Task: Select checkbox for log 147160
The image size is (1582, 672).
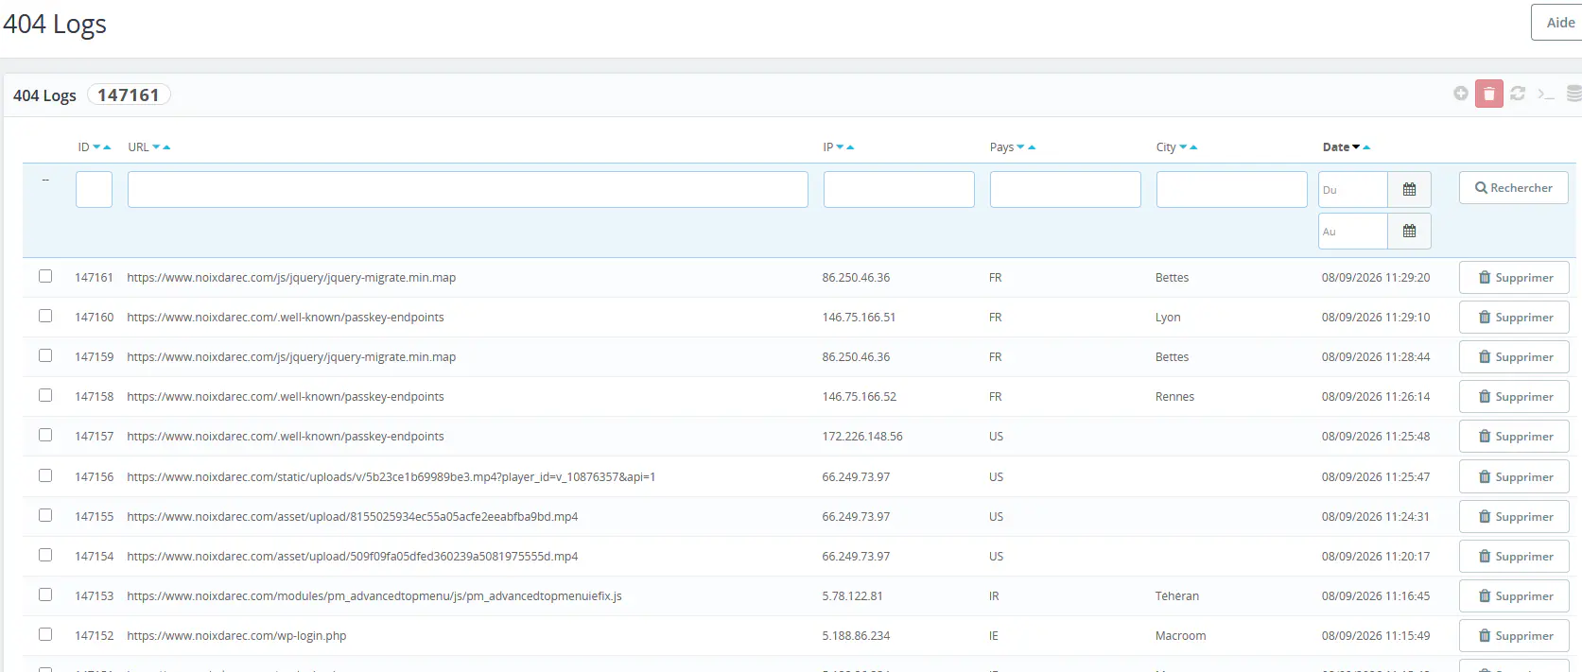Action: pos(45,316)
